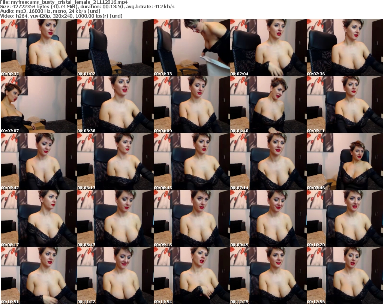This screenshot has width=384, height=304.
Task: View the frame stamped 00:08:17
Action: pyautogui.click(x=39, y=219)
